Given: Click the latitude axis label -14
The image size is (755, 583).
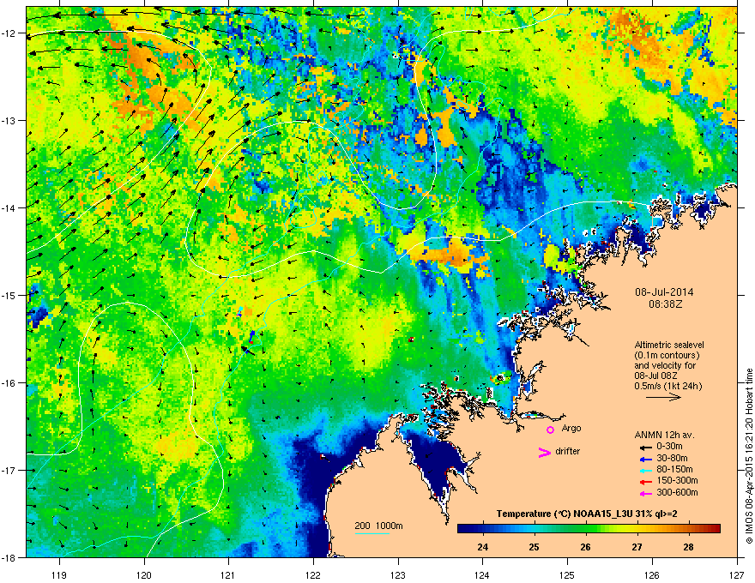Looking at the screenshot, I should [x=9, y=207].
